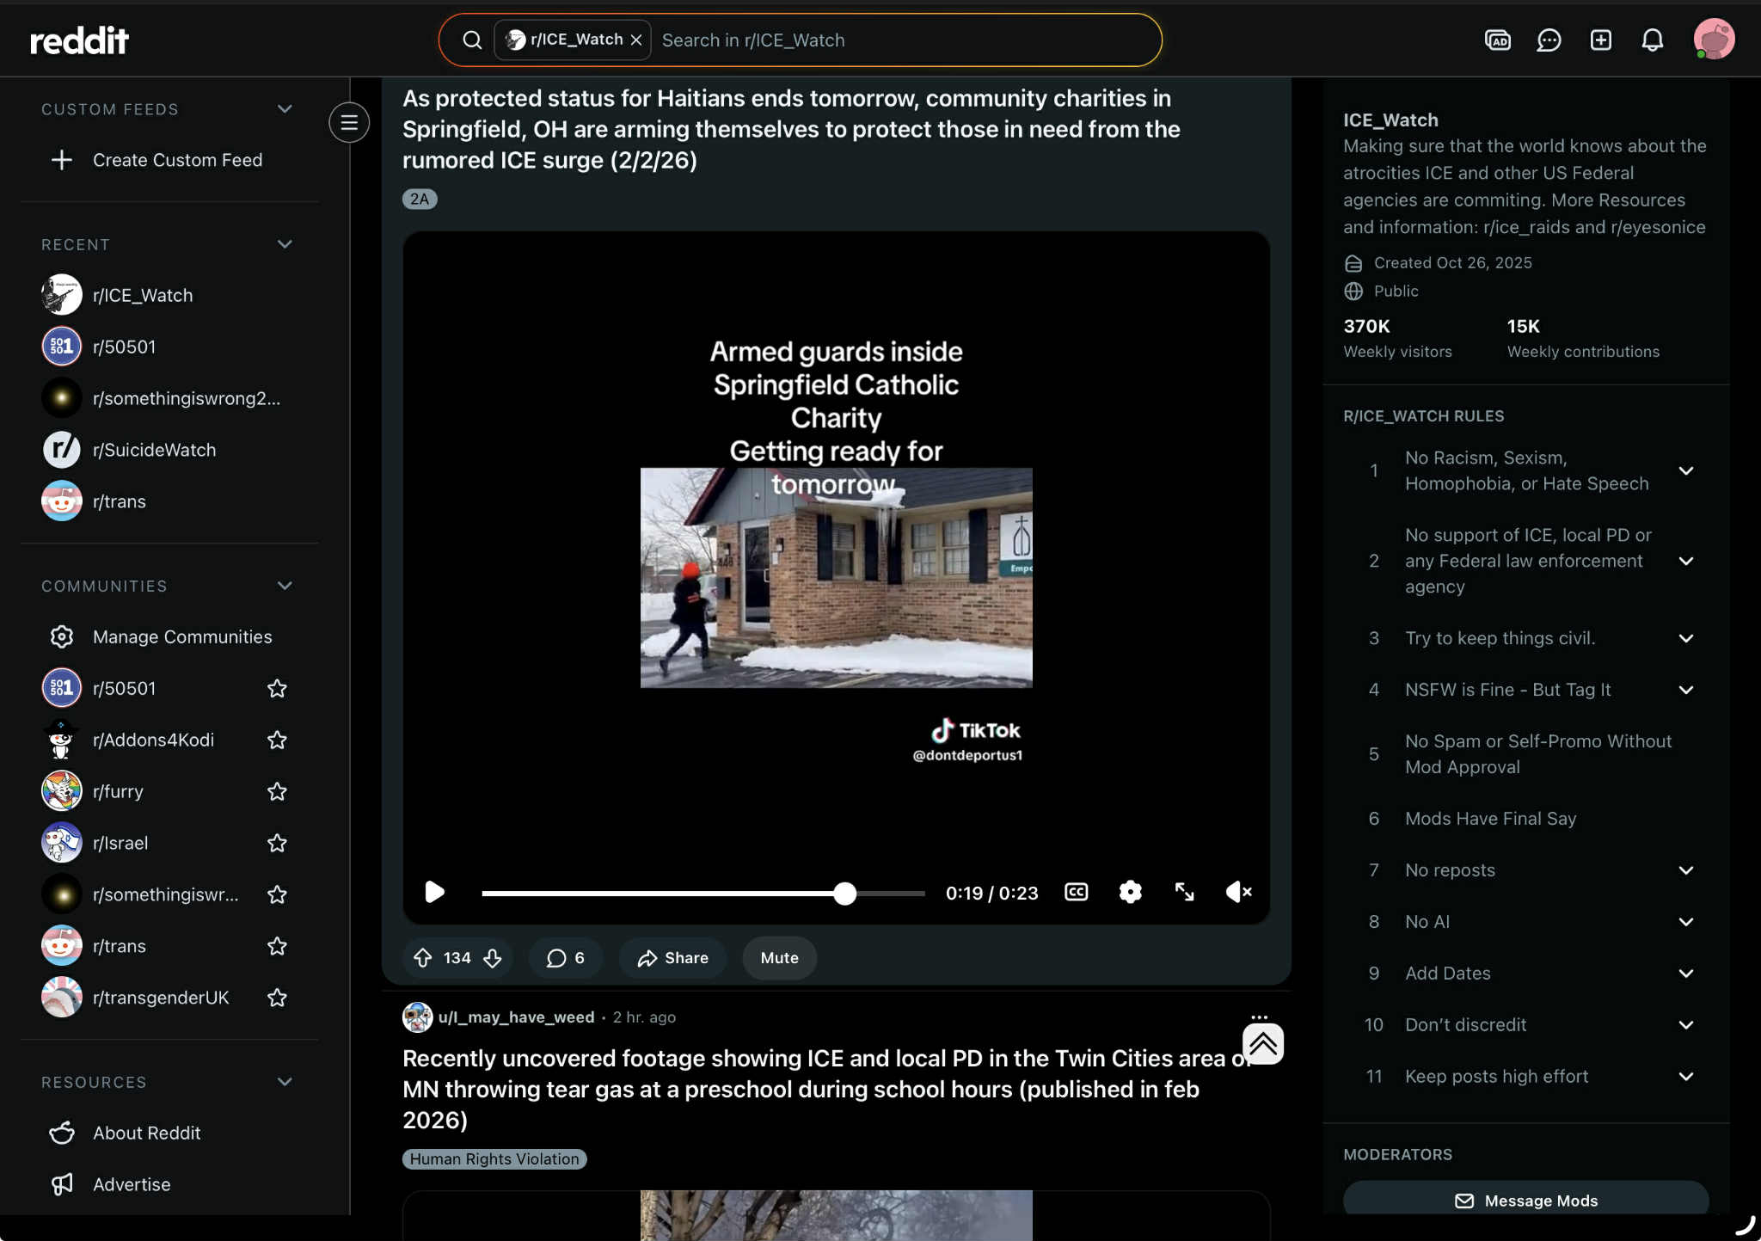Toggle favorite star for r/Addons4Kodi
Image resolution: width=1761 pixels, height=1241 pixels.
tap(277, 740)
